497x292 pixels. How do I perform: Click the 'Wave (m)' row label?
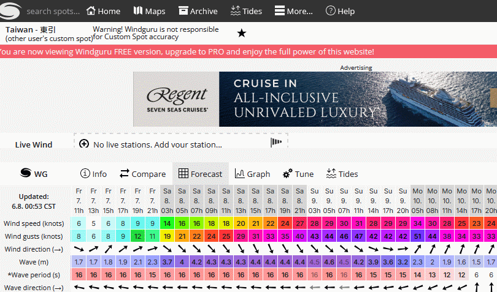pyautogui.click(x=34, y=262)
